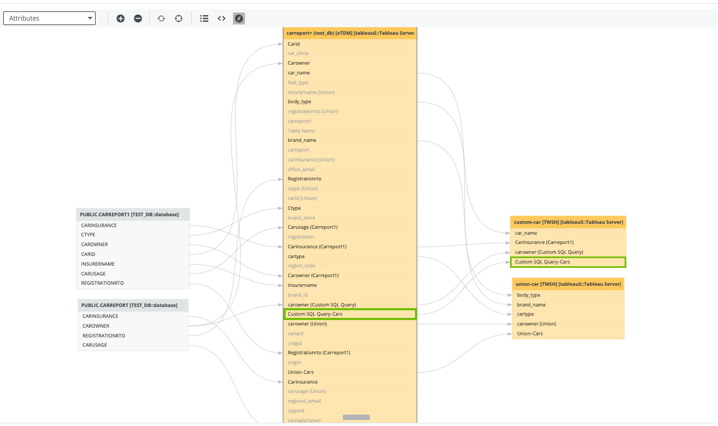Click variant attribute row

350,334
